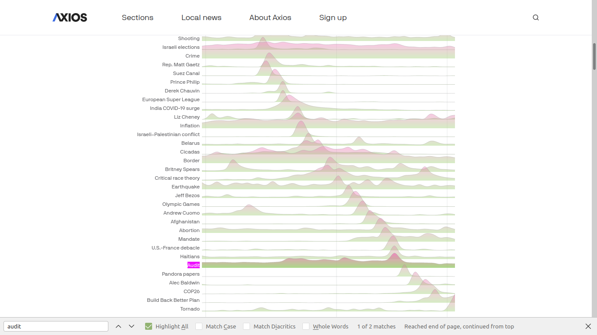The width and height of the screenshot is (597, 335).
Task: Select the Rep. Matt Gaetz label
Action: coord(181,65)
